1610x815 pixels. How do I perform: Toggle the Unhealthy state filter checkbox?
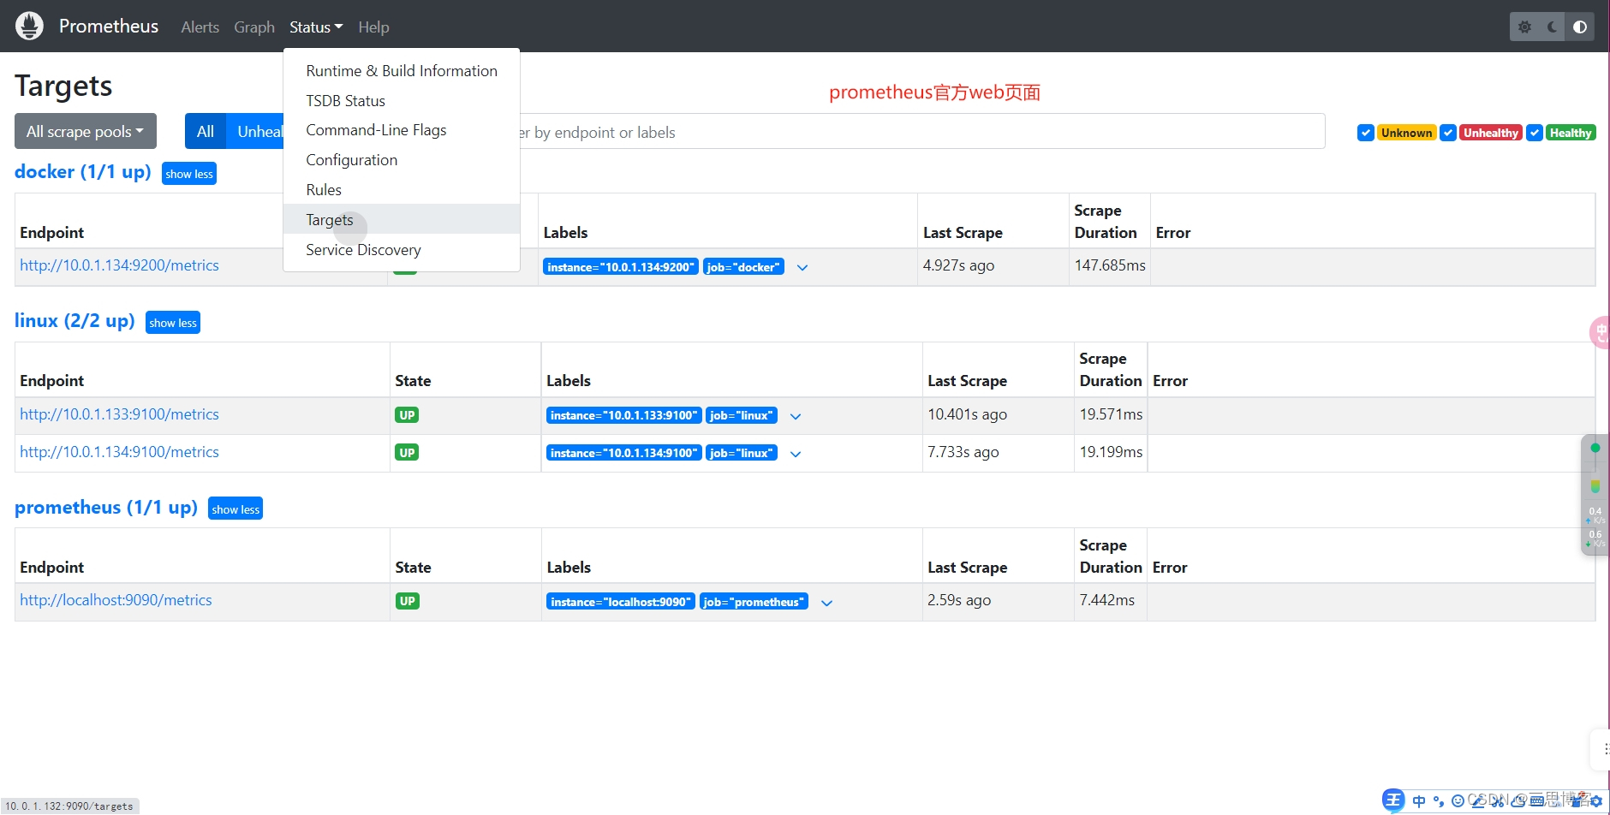(1448, 133)
